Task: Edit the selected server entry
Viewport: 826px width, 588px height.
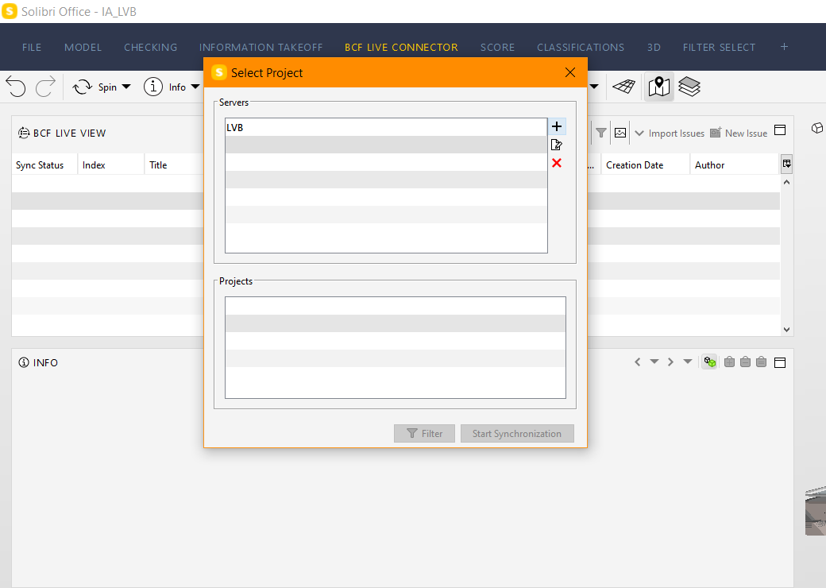Action: (556, 145)
